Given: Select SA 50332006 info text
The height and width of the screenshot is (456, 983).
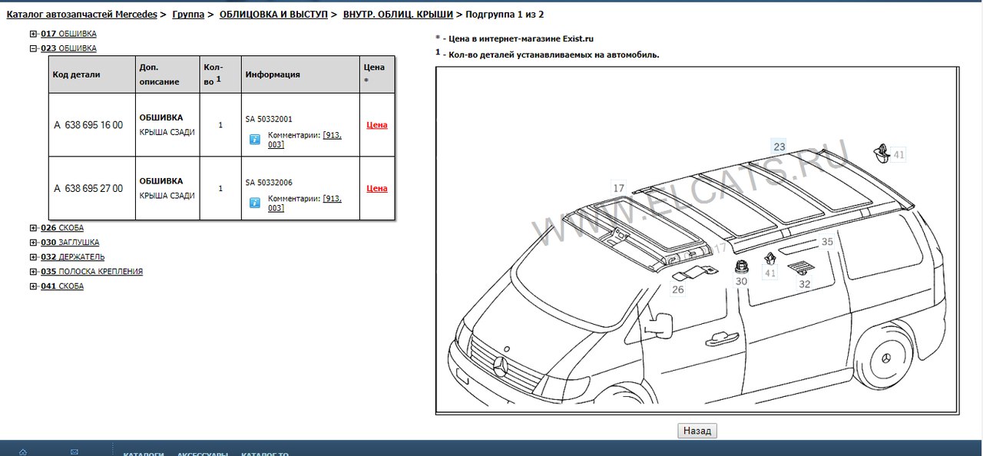Looking at the screenshot, I should point(269,183).
